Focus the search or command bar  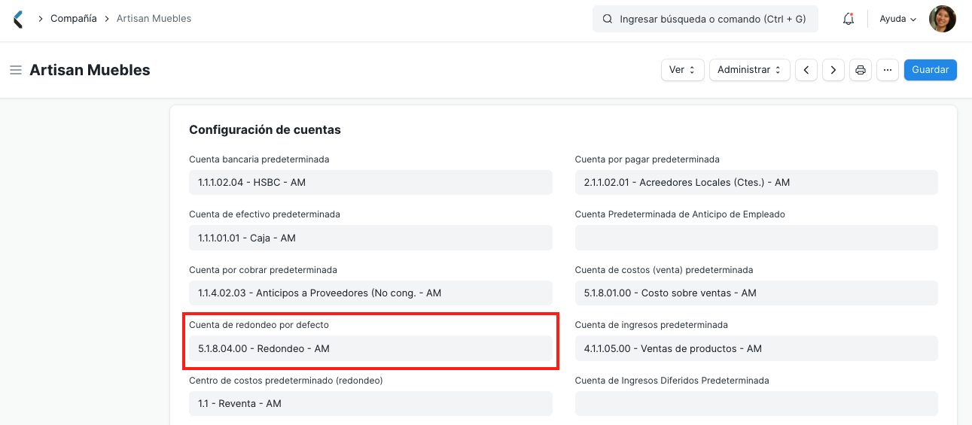pyautogui.click(x=705, y=19)
